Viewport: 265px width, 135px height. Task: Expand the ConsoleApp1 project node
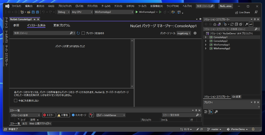click(206, 37)
